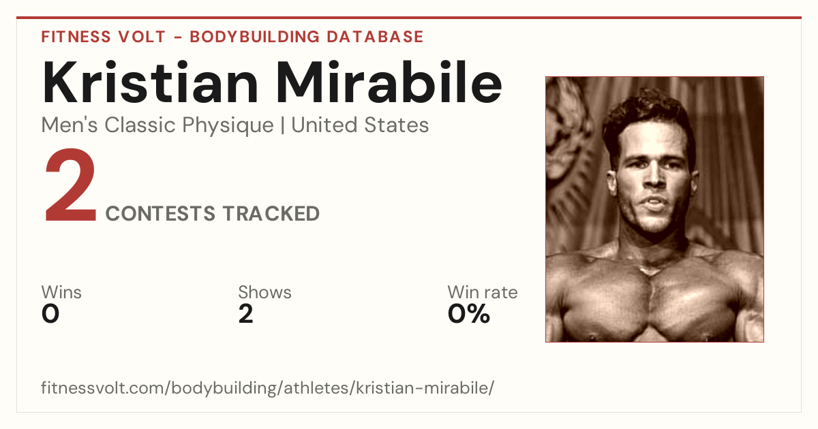Click the Men's Classic Physique division text

(x=158, y=126)
